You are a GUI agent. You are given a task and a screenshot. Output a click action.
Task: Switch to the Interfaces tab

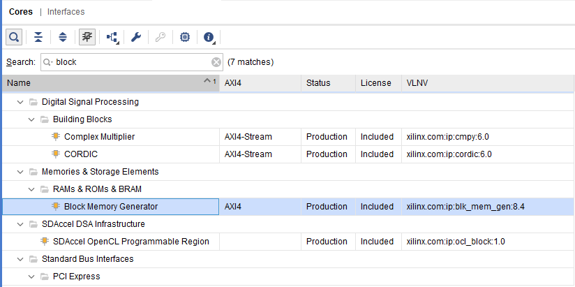pyautogui.click(x=66, y=12)
